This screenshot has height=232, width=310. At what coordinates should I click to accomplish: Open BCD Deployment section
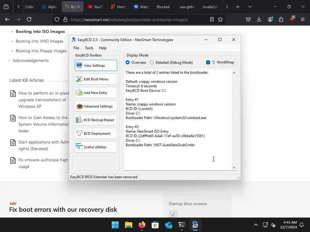click(96, 134)
